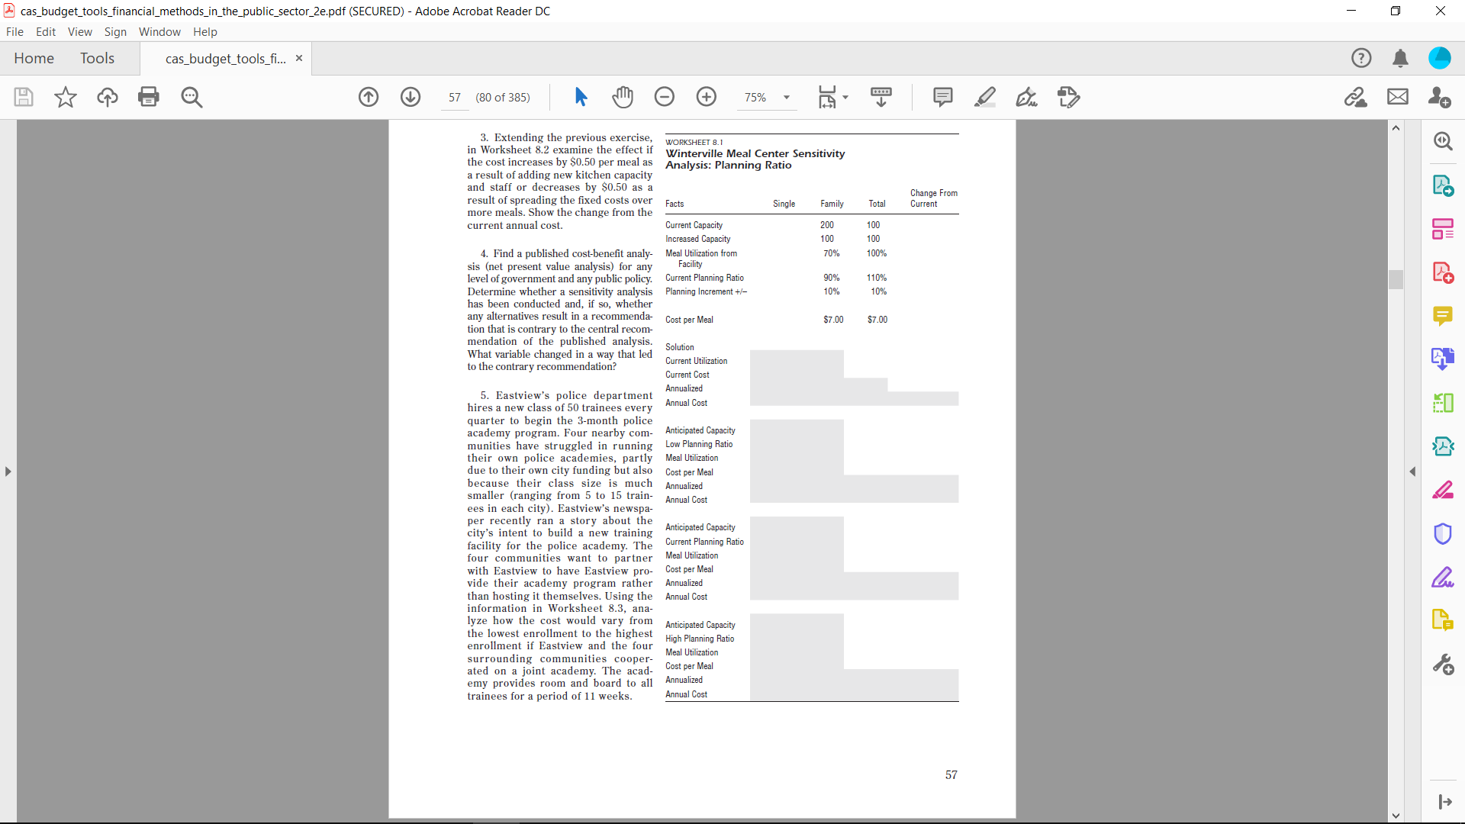This screenshot has width=1465, height=824.
Task: Click the Winterville Meal Center Sensitivity heading
Action: [755, 159]
